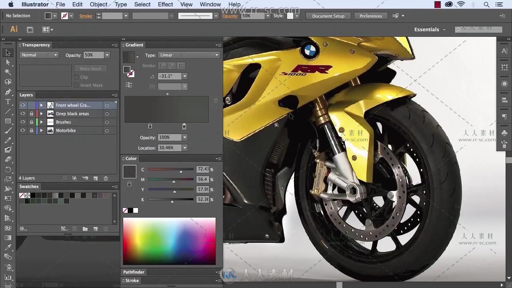The image size is (512, 288).
Task: Open the Normal blending mode dropdown
Action: pyautogui.click(x=39, y=55)
